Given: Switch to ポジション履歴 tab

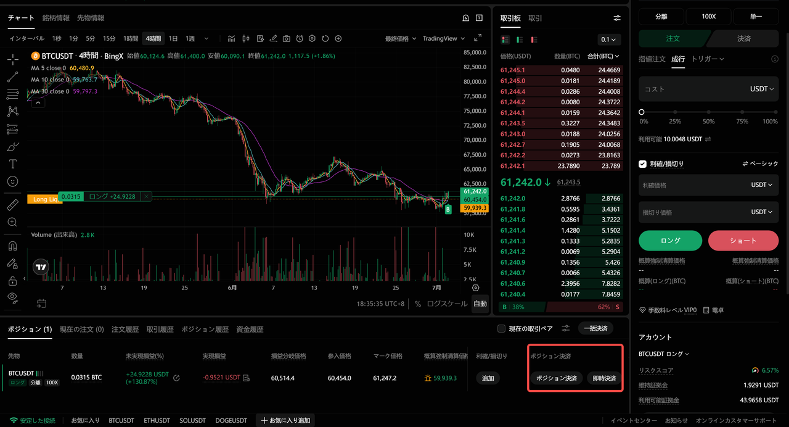Looking at the screenshot, I should [x=205, y=330].
